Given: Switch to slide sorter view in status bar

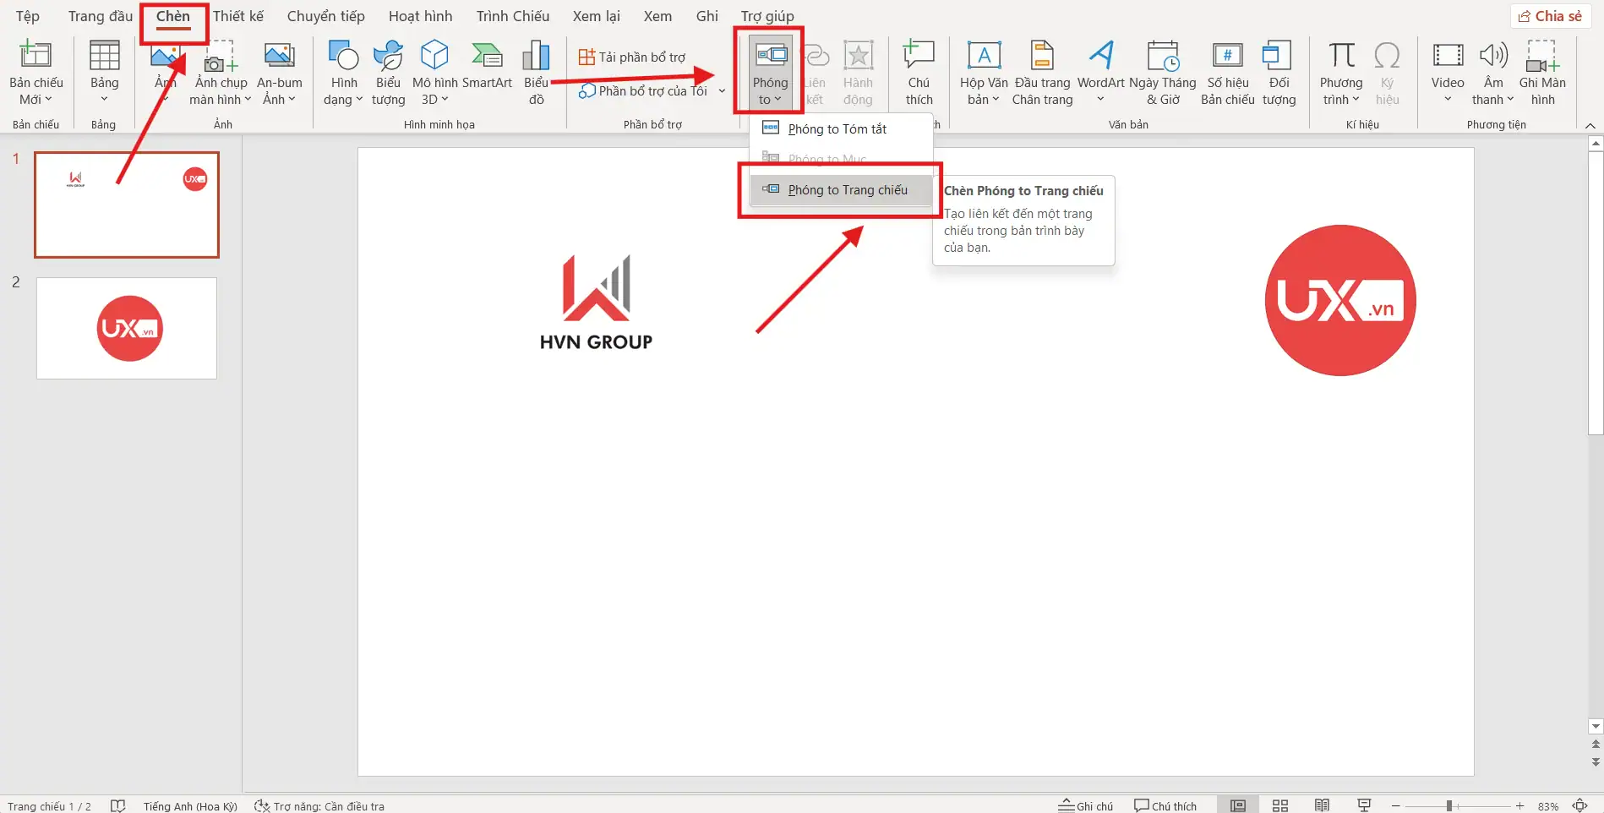Looking at the screenshot, I should pyautogui.click(x=1280, y=805).
